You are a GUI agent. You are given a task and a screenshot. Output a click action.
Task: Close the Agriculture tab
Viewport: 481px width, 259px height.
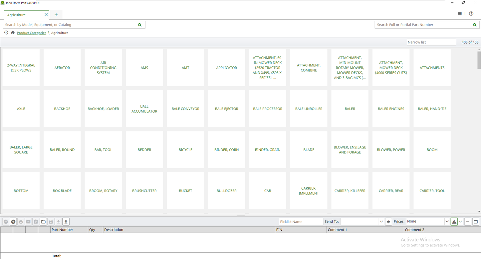[x=46, y=15]
